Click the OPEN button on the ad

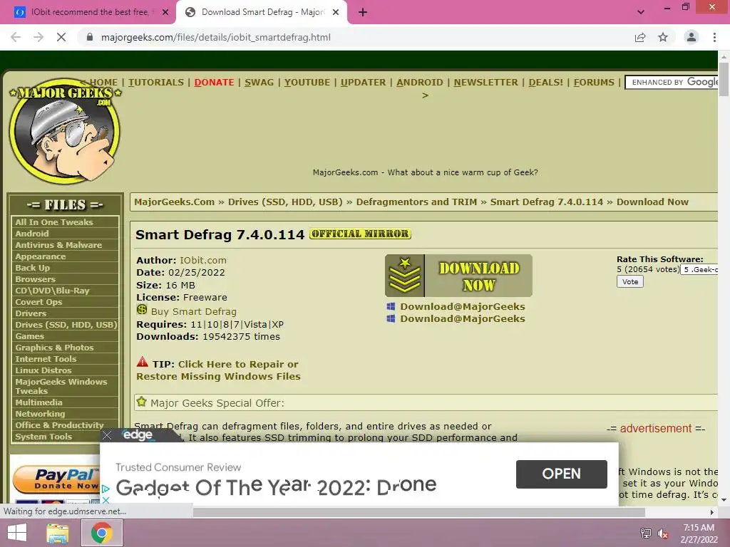[x=562, y=474]
